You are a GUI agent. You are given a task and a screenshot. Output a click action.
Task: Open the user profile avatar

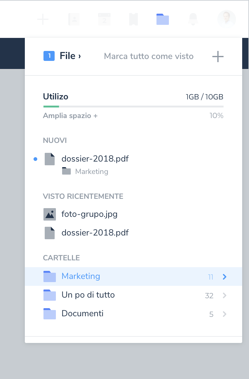pyautogui.click(x=227, y=19)
